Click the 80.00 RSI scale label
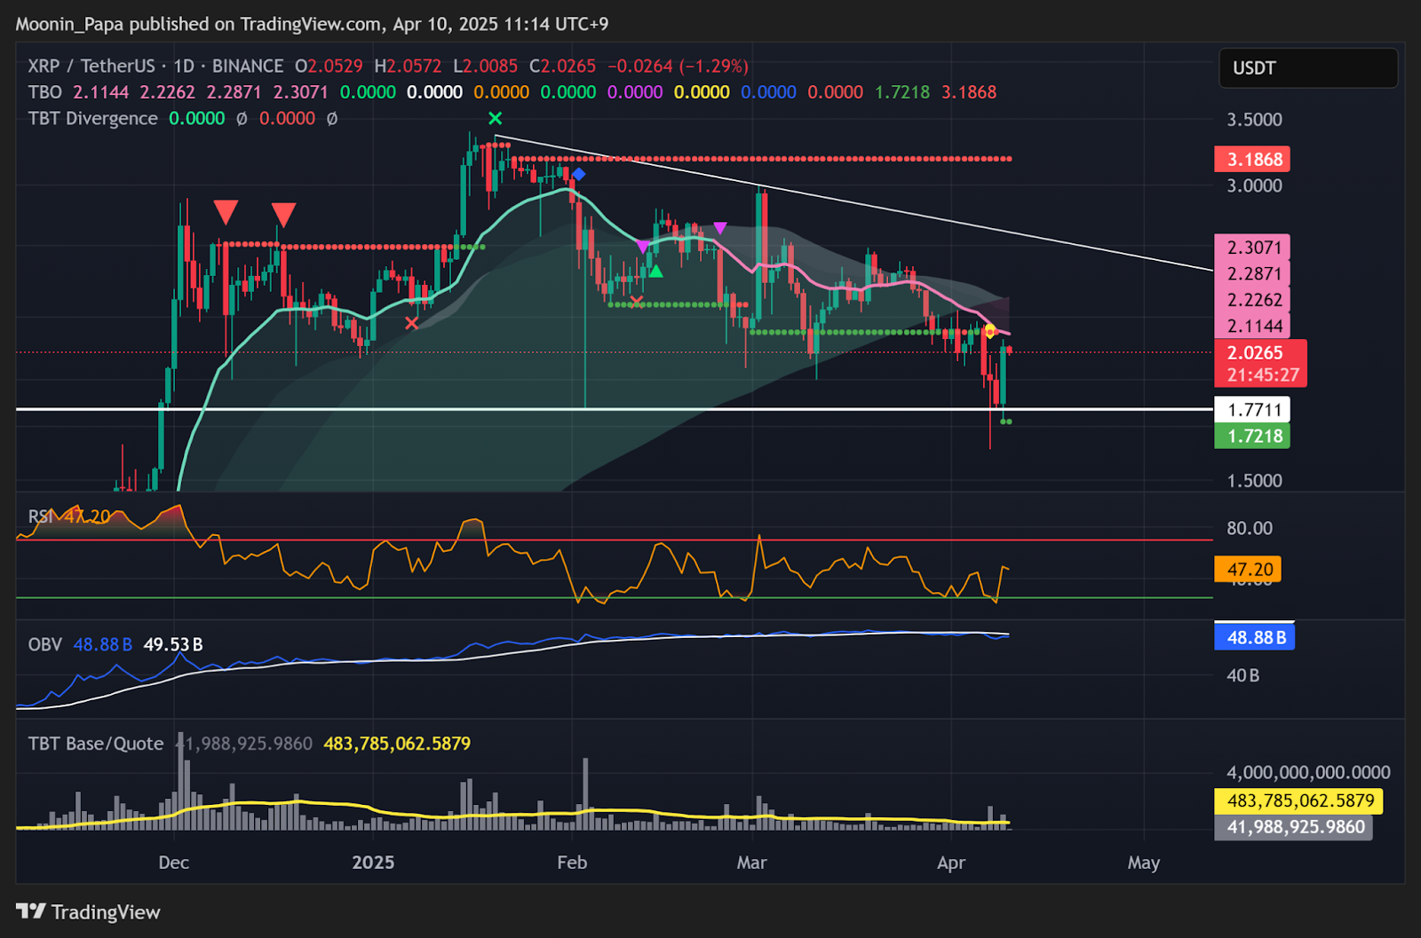1421x938 pixels. [1249, 528]
